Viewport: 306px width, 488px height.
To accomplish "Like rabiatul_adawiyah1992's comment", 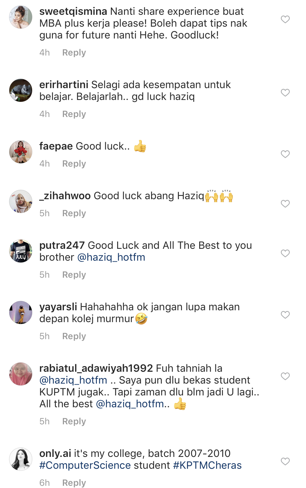I will click(x=285, y=376).
